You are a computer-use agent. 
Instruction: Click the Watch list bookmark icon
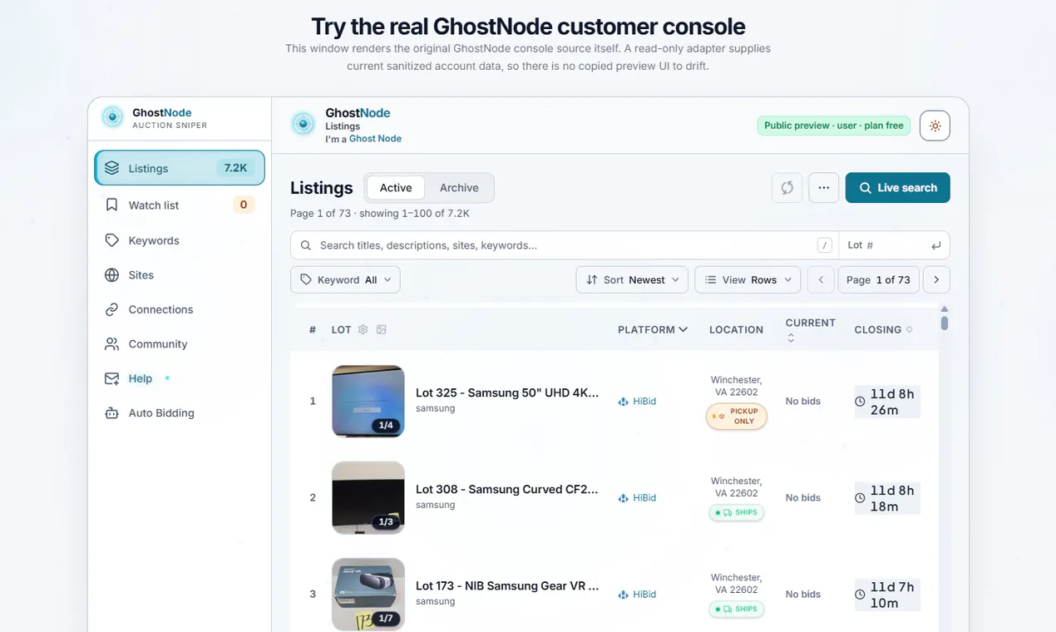click(x=111, y=205)
